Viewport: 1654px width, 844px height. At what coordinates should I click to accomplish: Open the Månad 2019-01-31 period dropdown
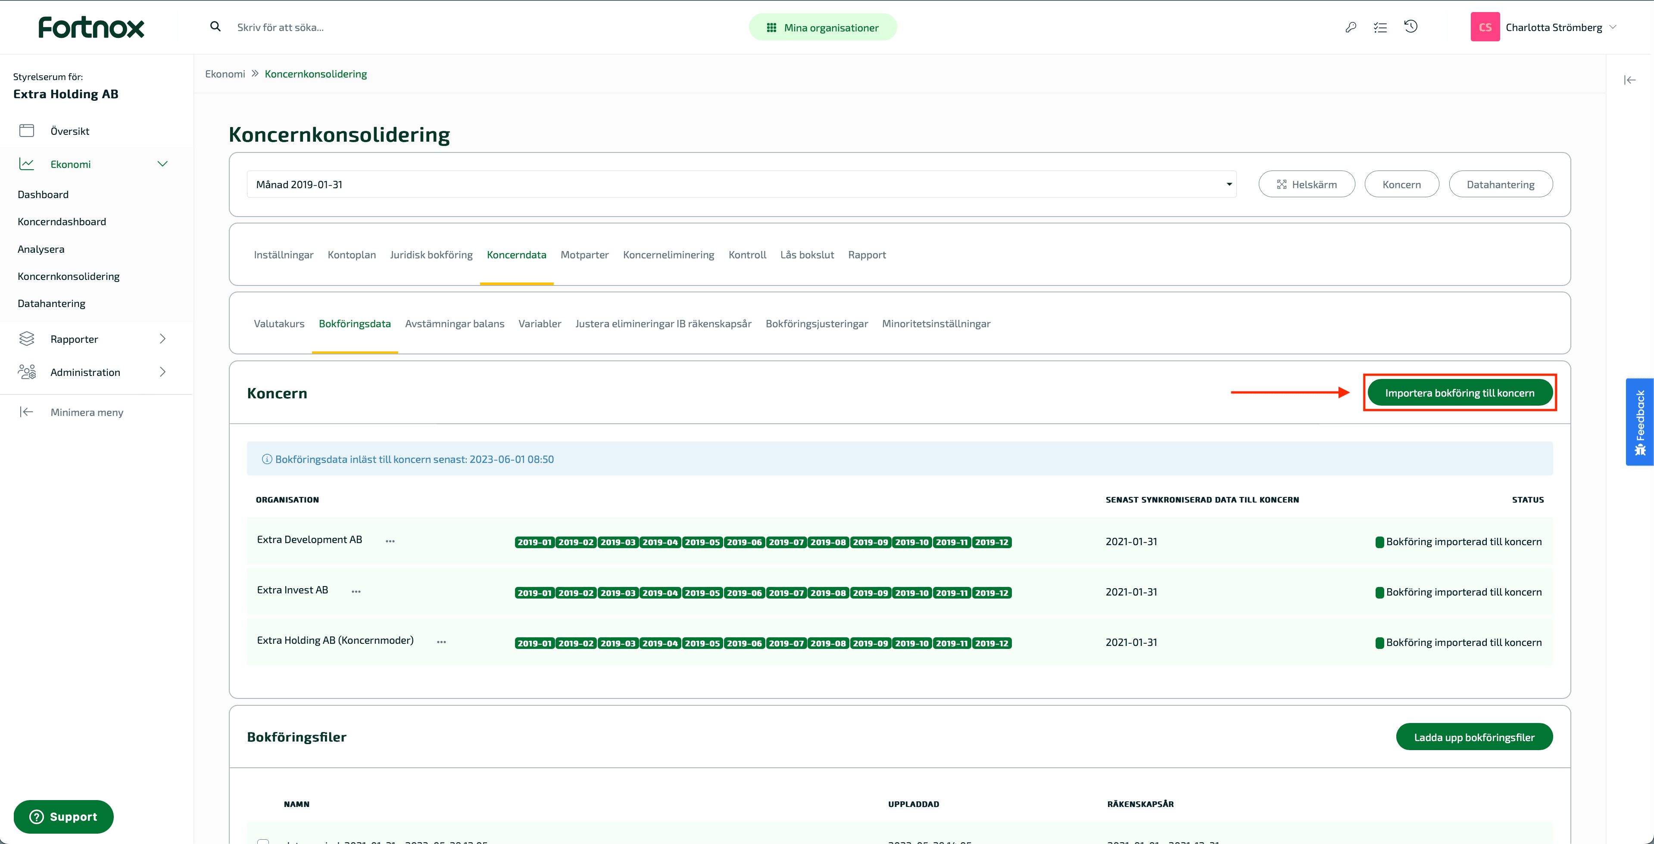click(742, 184)
